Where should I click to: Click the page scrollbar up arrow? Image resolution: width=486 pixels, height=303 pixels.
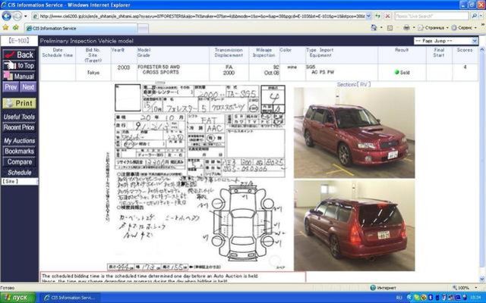click(x=482, y=49)
